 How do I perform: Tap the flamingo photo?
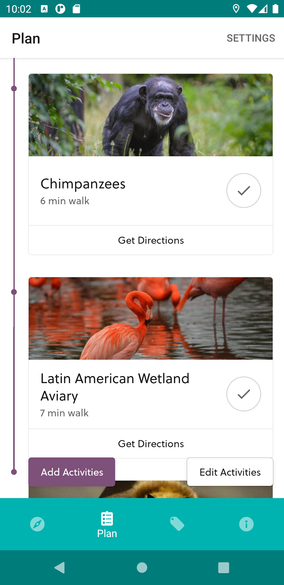click(x=151, y=318)
